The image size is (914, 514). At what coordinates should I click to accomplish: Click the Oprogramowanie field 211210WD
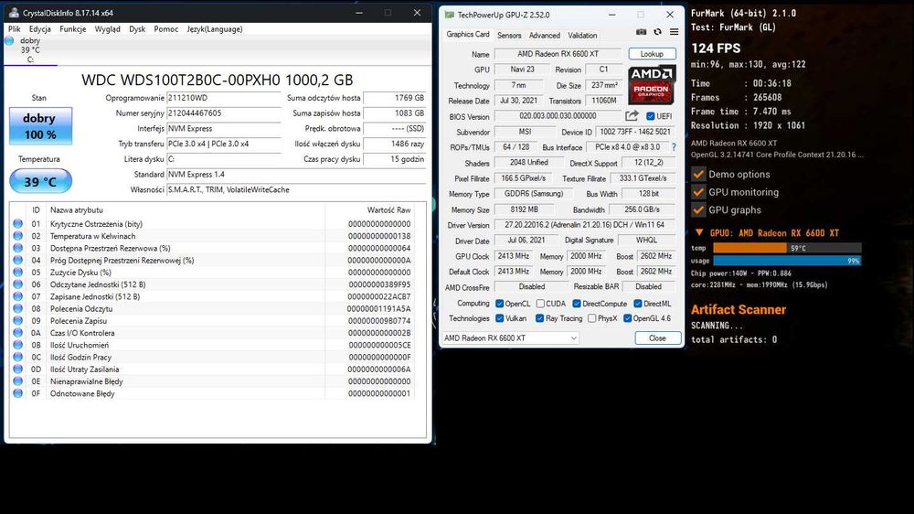click(x=224, y=98)
